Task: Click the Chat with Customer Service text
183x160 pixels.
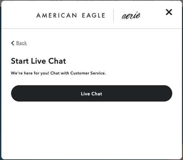Action: (x=78, y=73)
